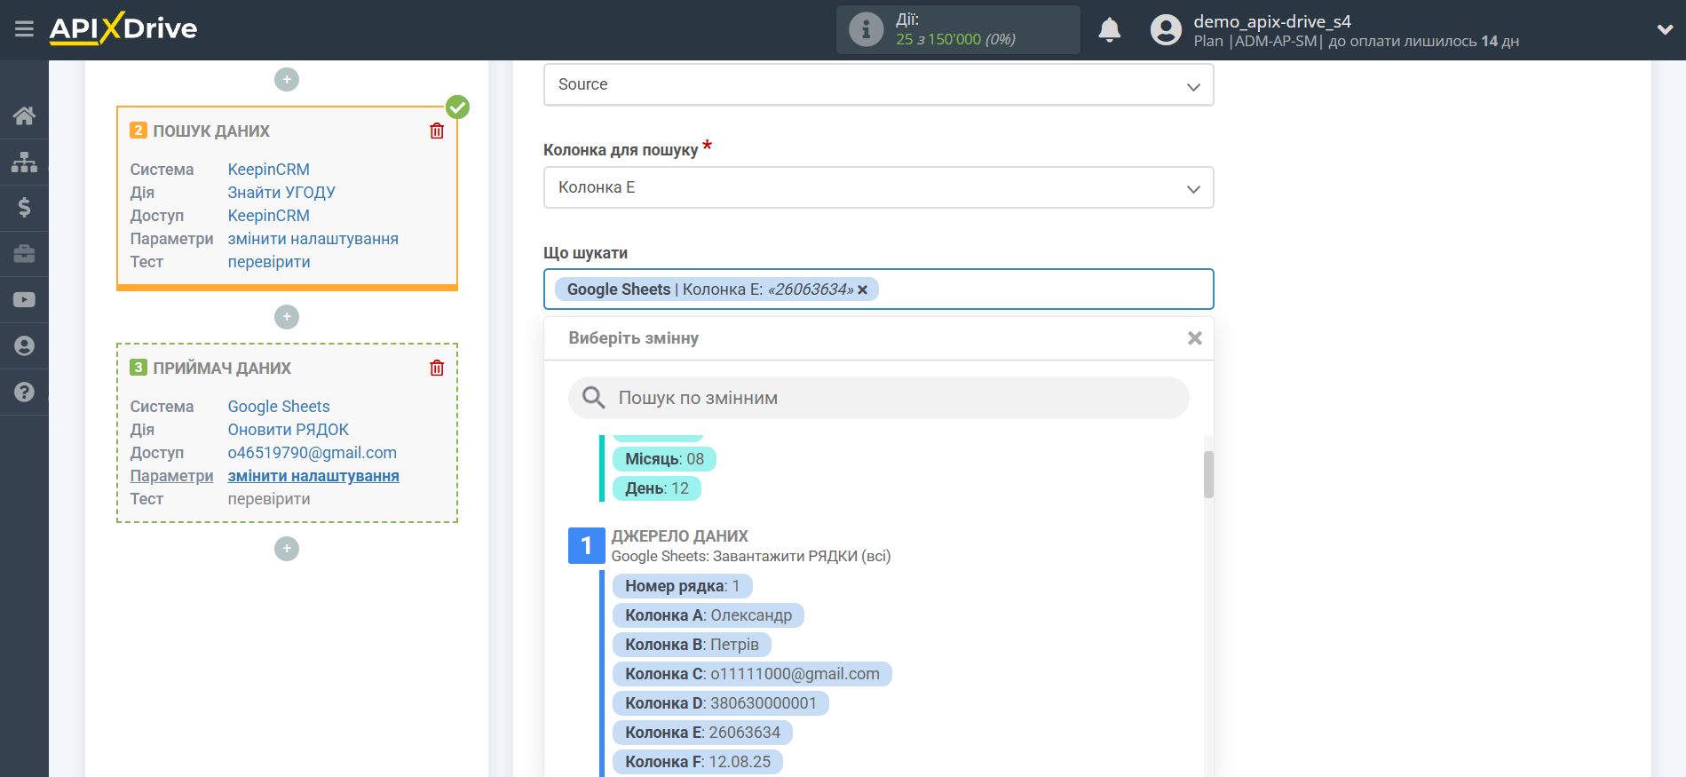
Task: Open the hamburger menu icon
Action: tap(24, 29)
